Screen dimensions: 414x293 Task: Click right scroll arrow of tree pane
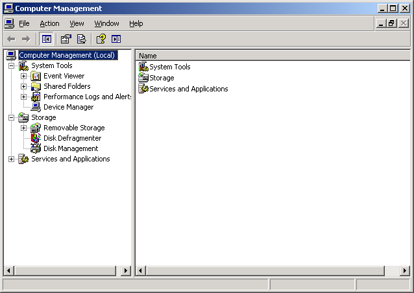click(126, 270)
